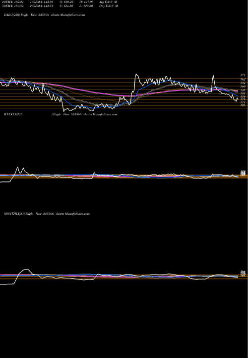Click the 105 price axis label
The width and height of the screenshot is (248, 358).
coord(243,105)
